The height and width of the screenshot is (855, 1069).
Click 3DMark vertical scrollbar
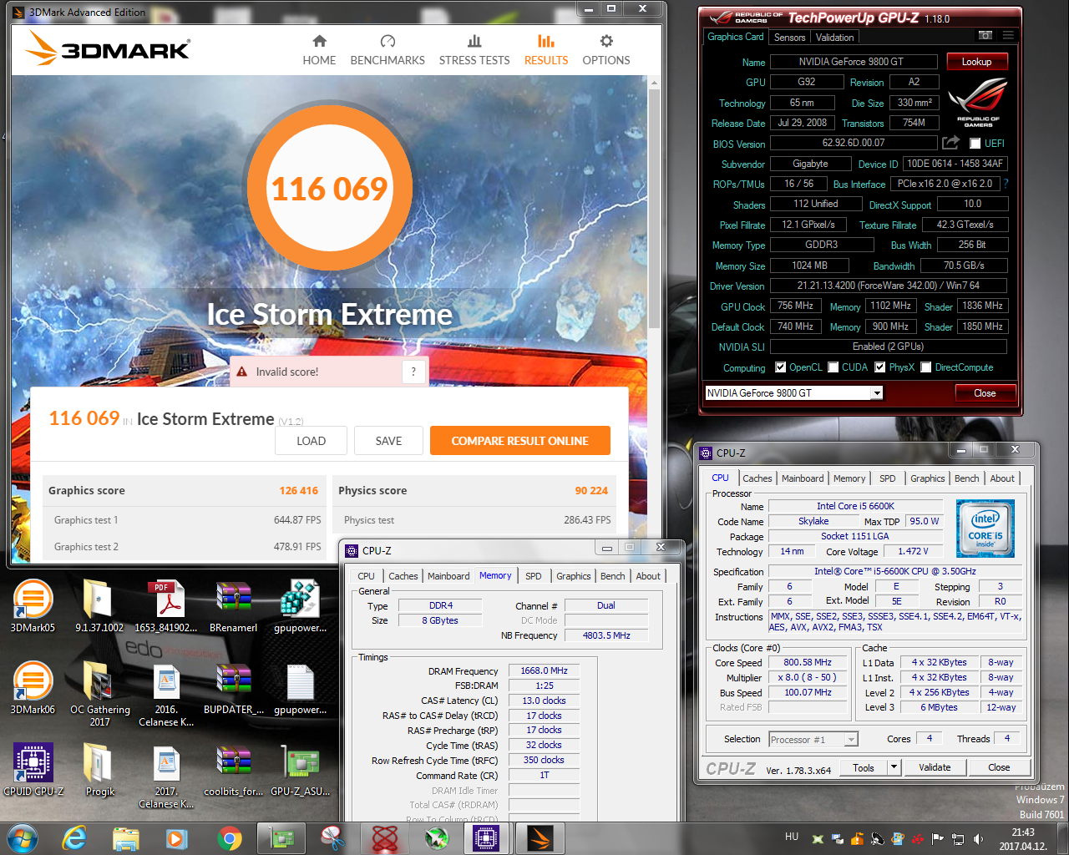point(654,209)
